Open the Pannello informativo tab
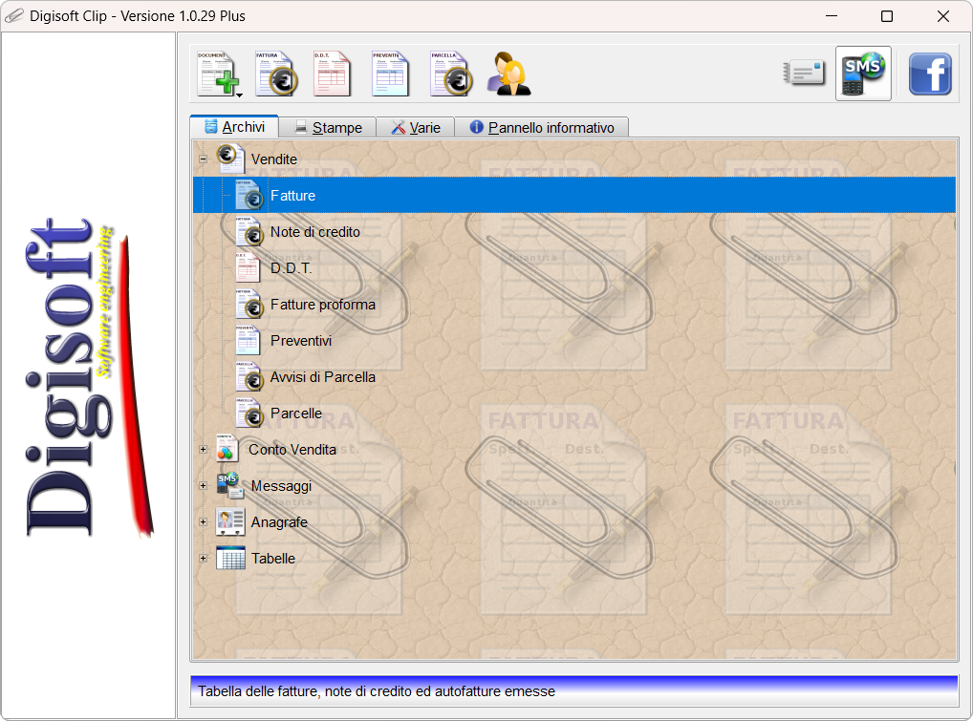Image resolution: width=973 pixels, height=721 pixels. 542,128
